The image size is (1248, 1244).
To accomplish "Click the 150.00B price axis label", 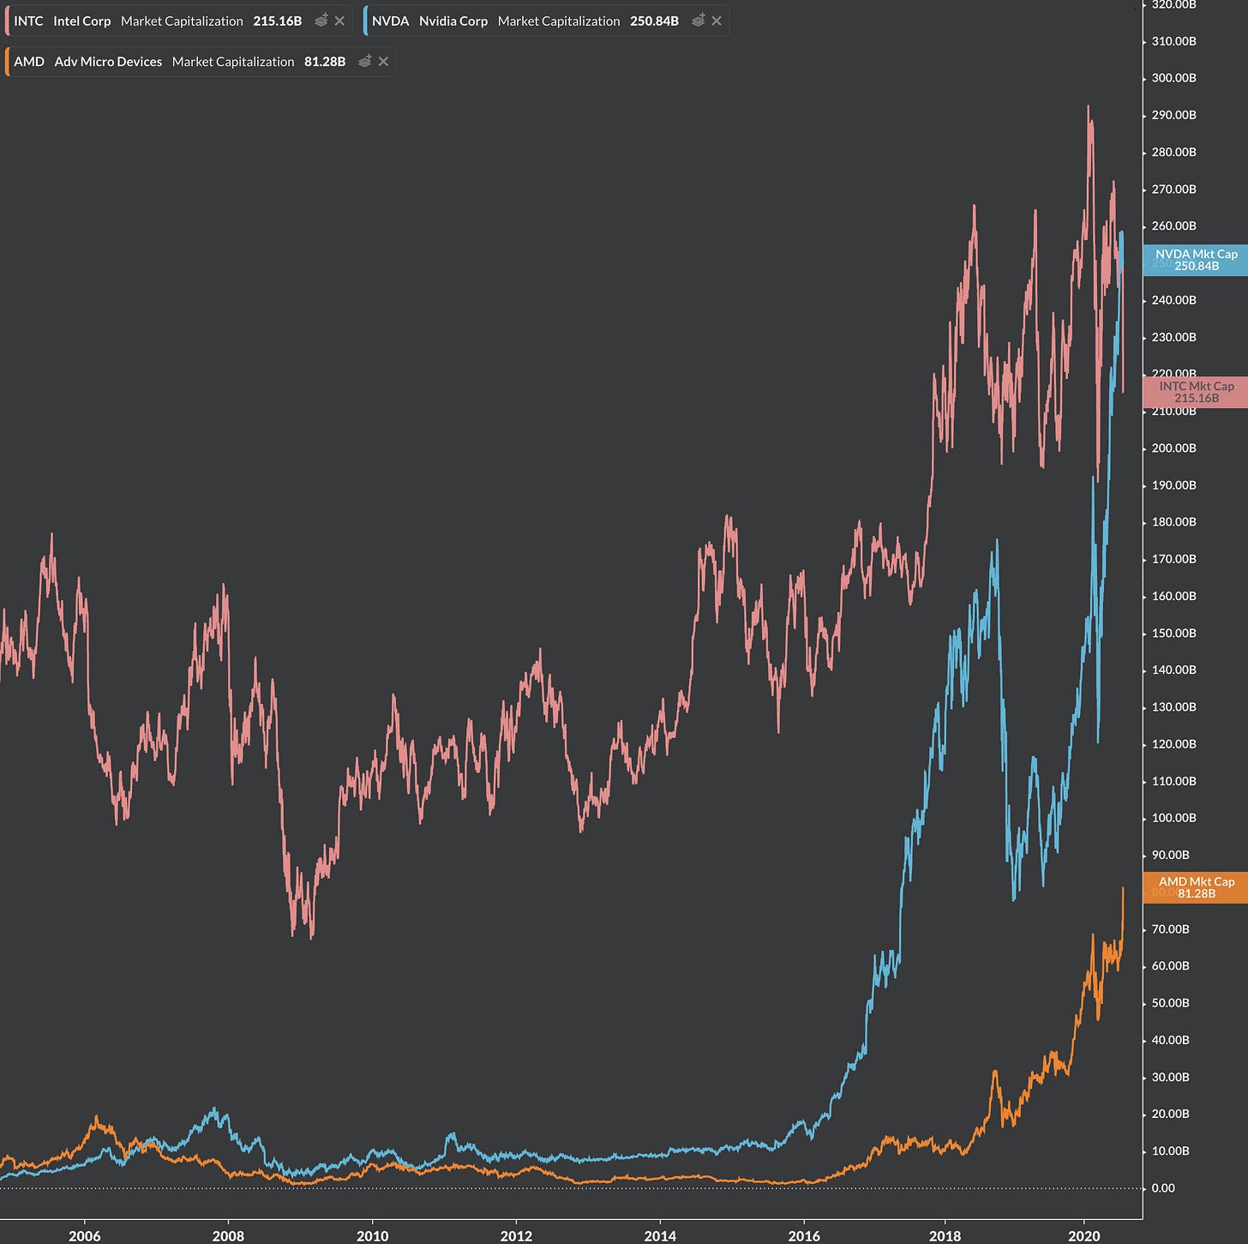I will (1173, 634).
